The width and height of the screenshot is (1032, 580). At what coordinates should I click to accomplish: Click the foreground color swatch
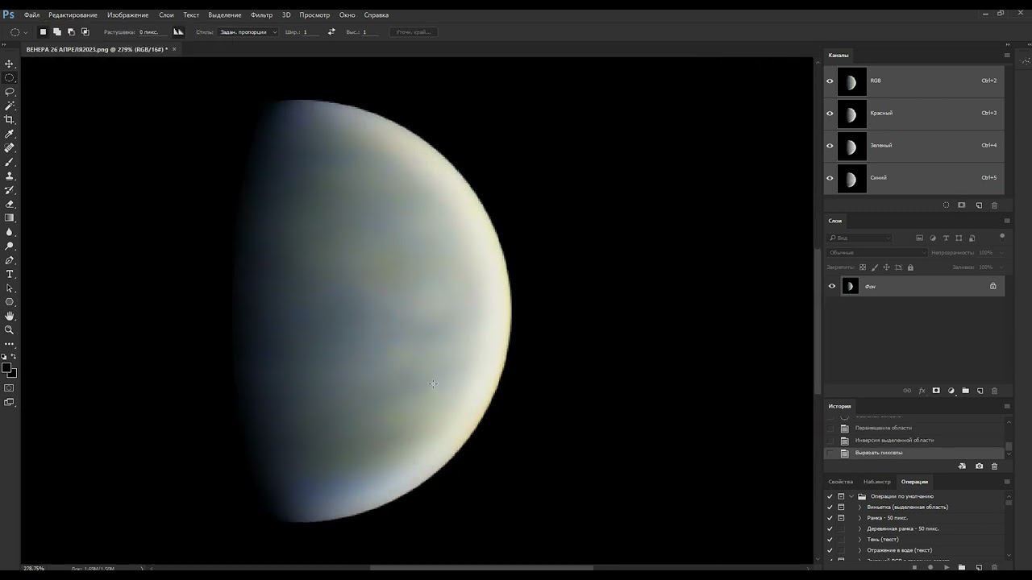pos(6,368)
